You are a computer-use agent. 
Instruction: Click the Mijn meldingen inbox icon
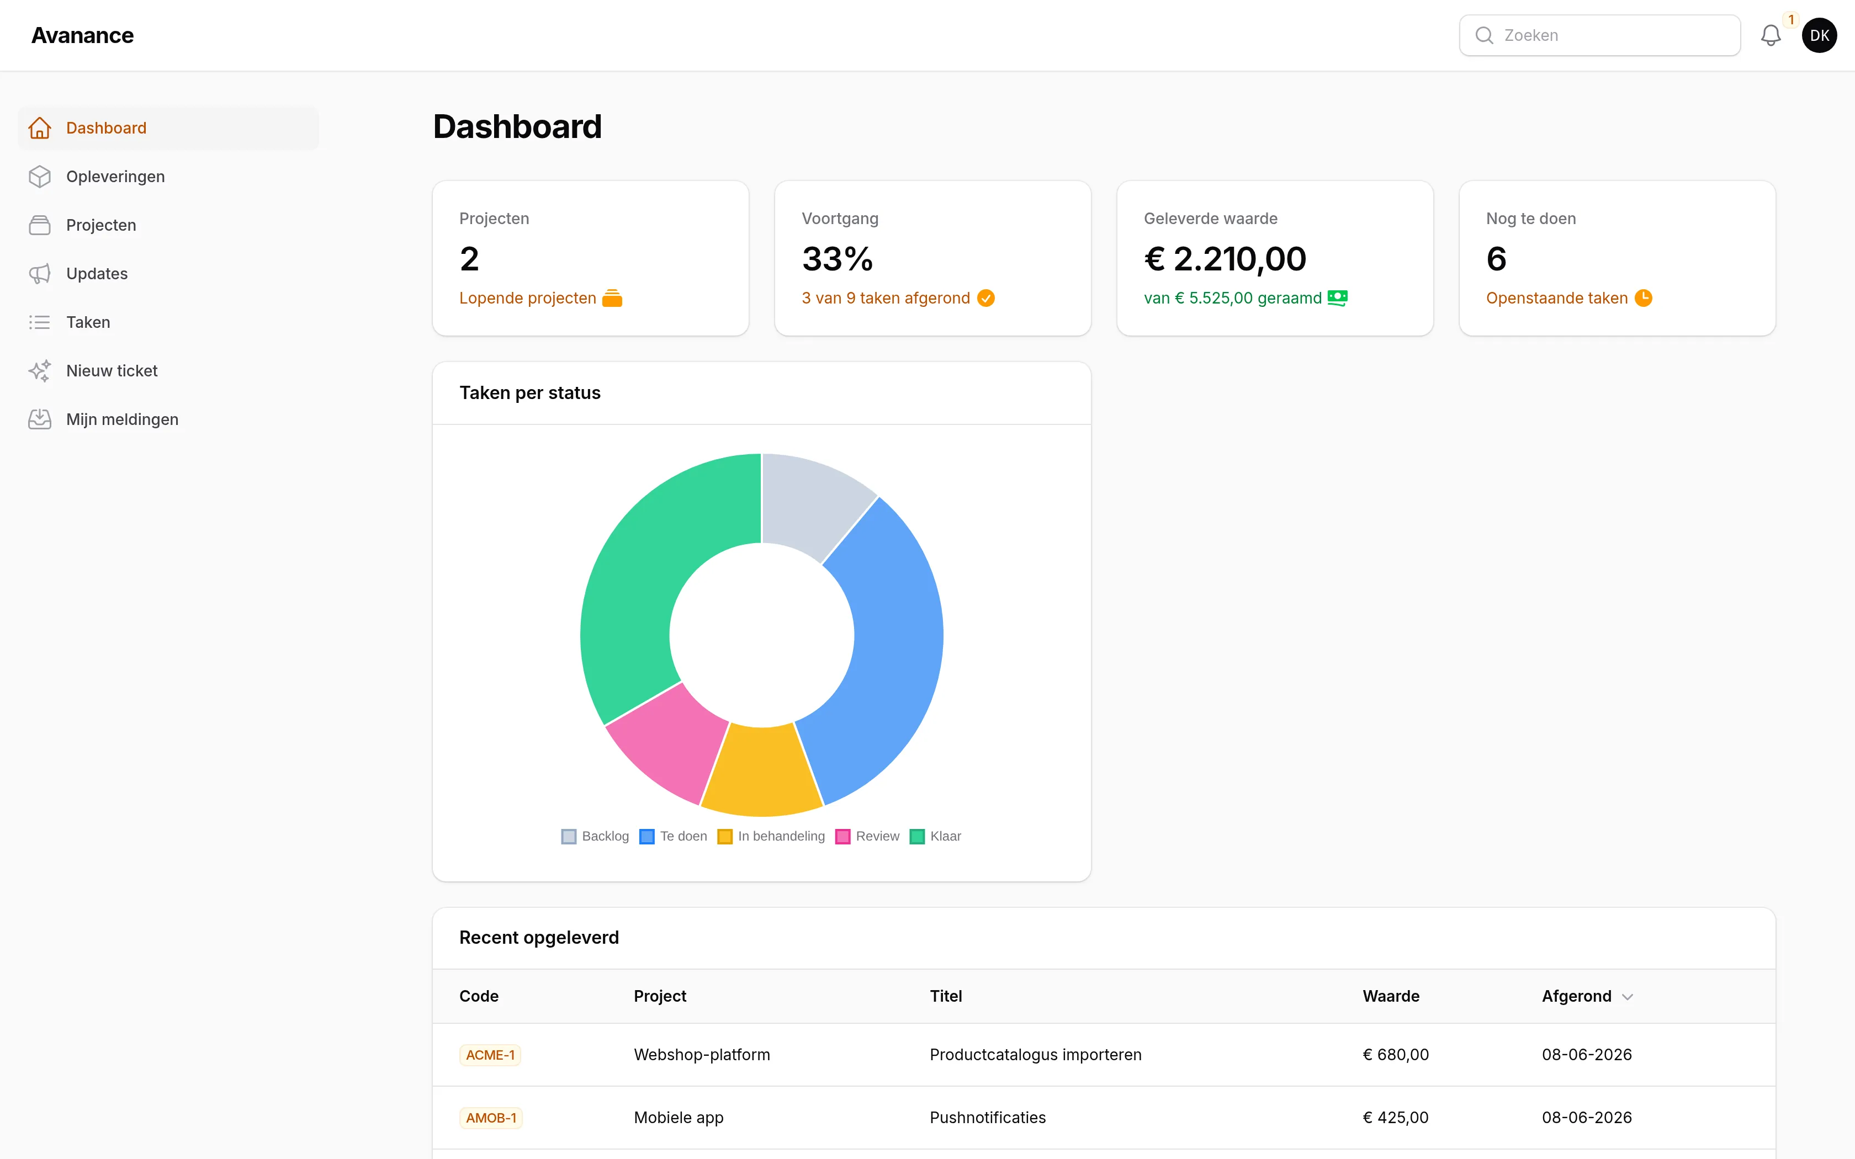(40, 419)
